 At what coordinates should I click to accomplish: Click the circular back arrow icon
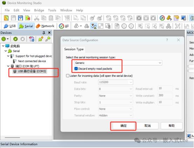pyautogui.click(x=124, y=26)
